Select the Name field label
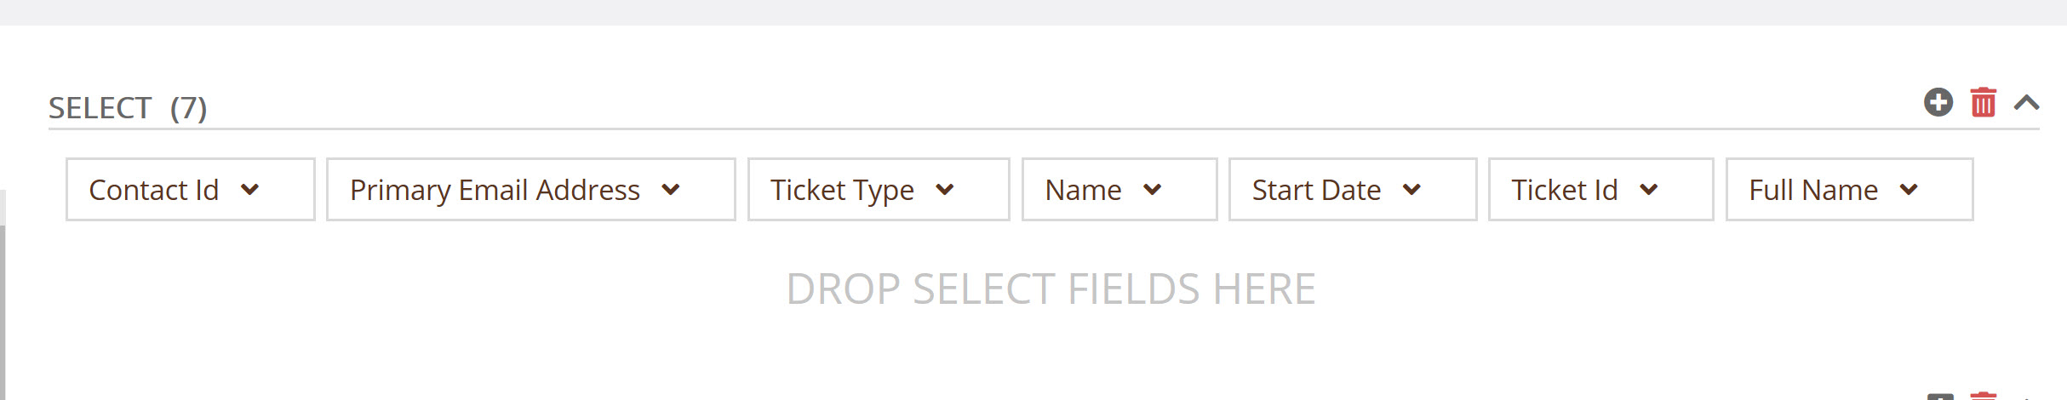The image size is (2067, 400). coord(1083,190)
